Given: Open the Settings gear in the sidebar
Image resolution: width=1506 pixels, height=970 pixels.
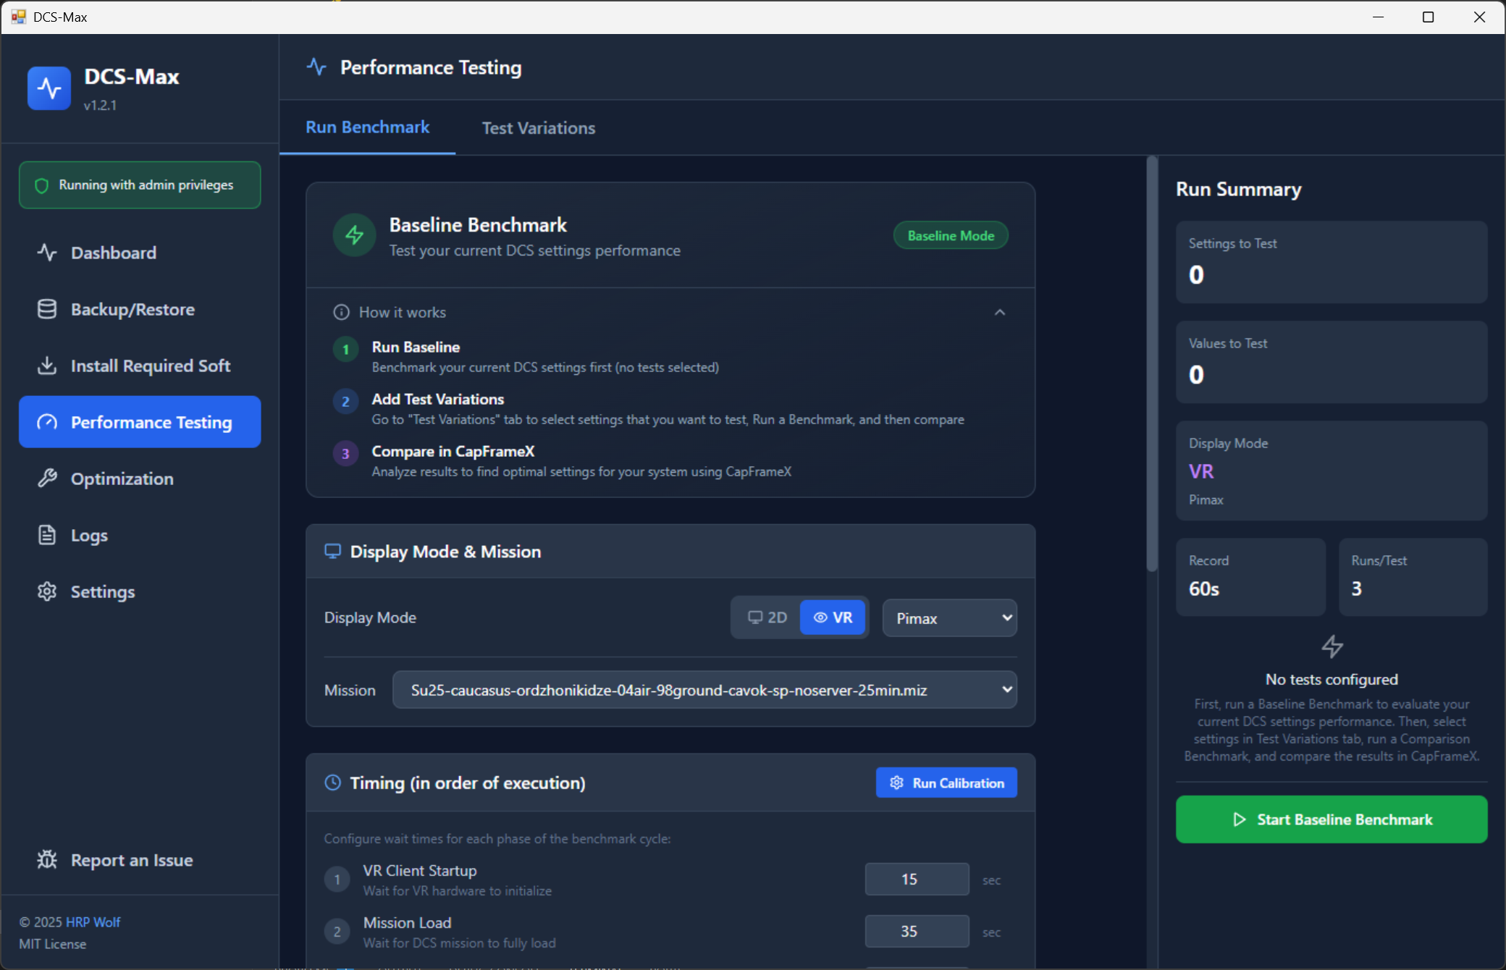Looking at the screenshot, I should [47, 591].
